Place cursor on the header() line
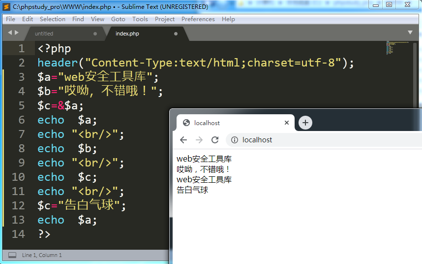This screenshot has height=264, width=422. tap(196, 63)
